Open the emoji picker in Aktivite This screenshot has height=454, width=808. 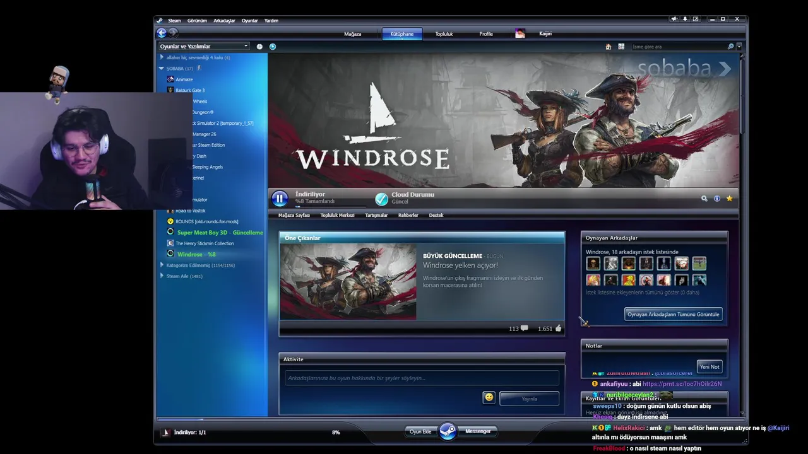tap(489, 397)
